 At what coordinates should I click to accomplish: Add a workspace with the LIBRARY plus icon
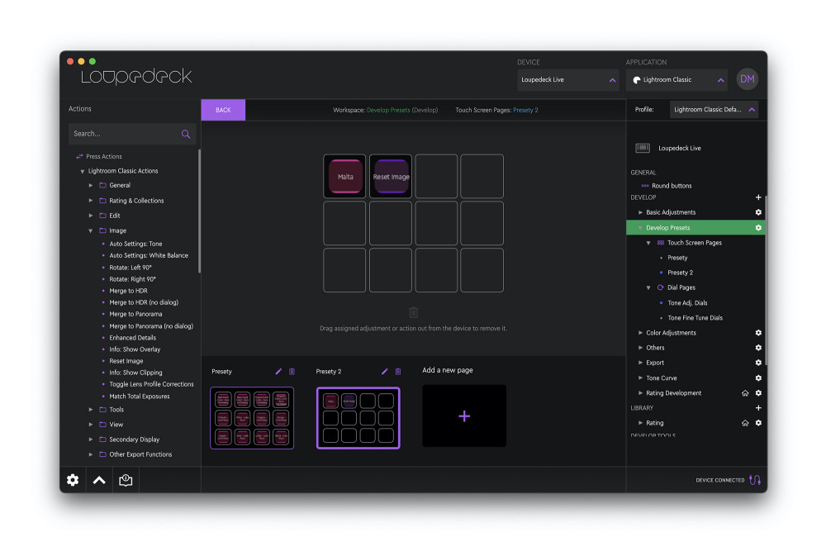tap(758, 408)
